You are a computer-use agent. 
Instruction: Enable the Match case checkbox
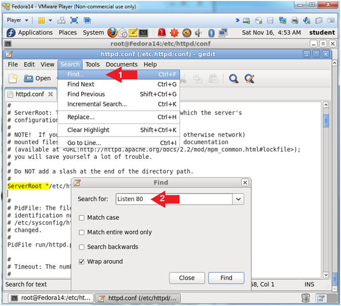(82, 218)
